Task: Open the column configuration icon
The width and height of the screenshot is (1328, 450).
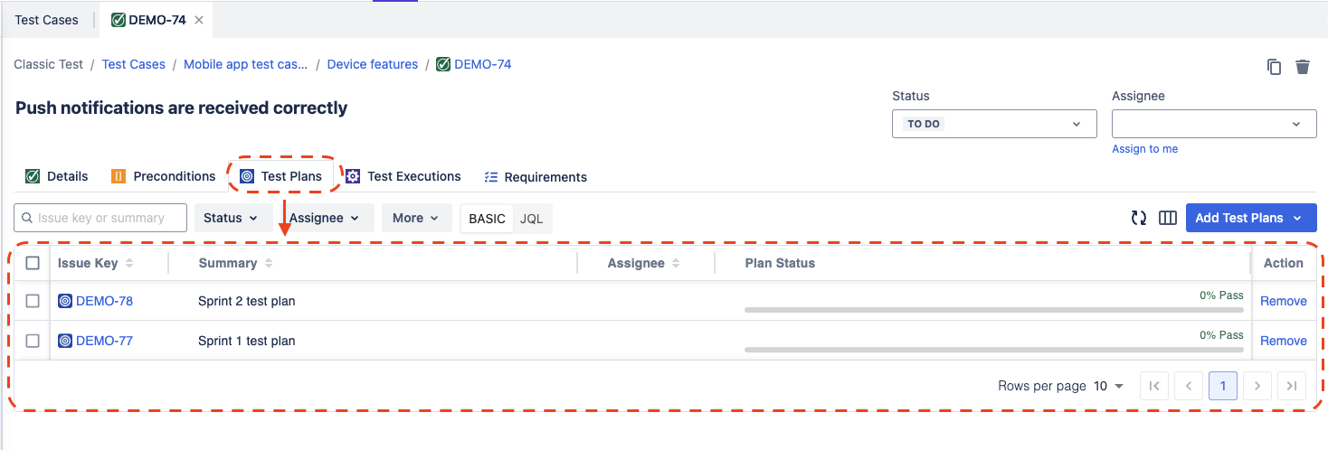Action: [x=1168, y=218]
